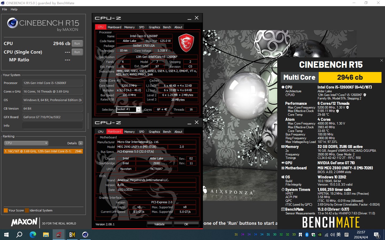This screenshot has width=385, height=240.
Task: Click the BIOS Date value 10/31/2023
Action: 156,190
